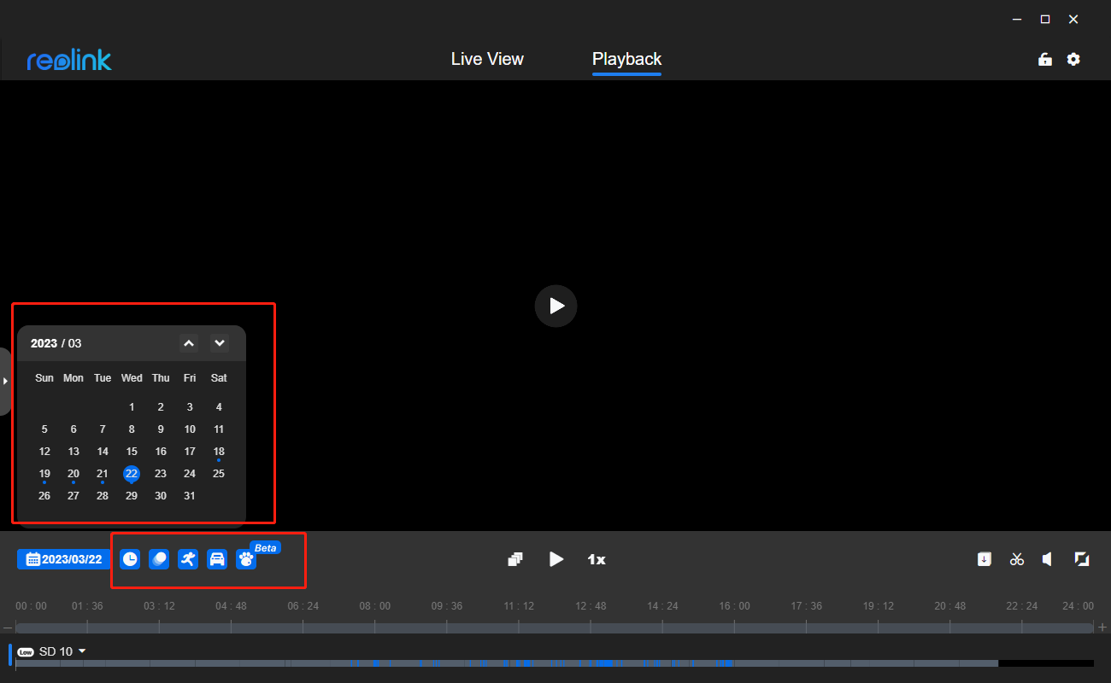Viewport: 1111px width, 683px height.
Task: Click the 20 : 48 timeline label
Action: (949, 606)
